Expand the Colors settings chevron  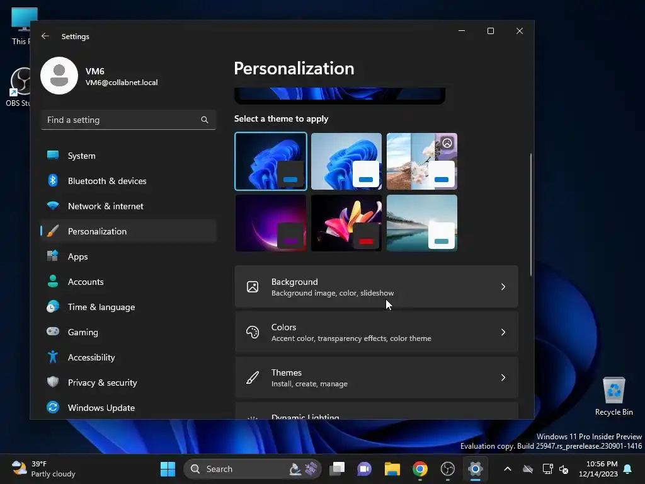tap(503, 332)
